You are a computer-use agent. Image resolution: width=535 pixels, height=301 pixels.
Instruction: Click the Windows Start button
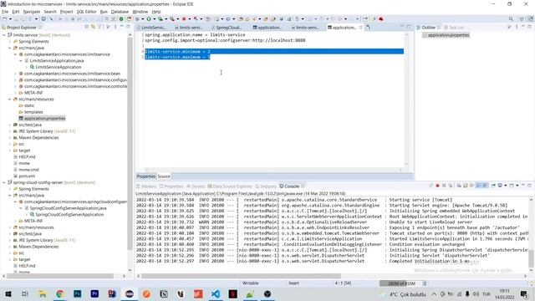tap(8, 293)
